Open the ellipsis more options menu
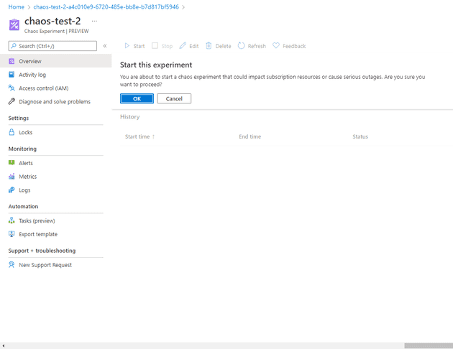Image resolution: width=453 pixels, height=349 pixels. (94, 21)
